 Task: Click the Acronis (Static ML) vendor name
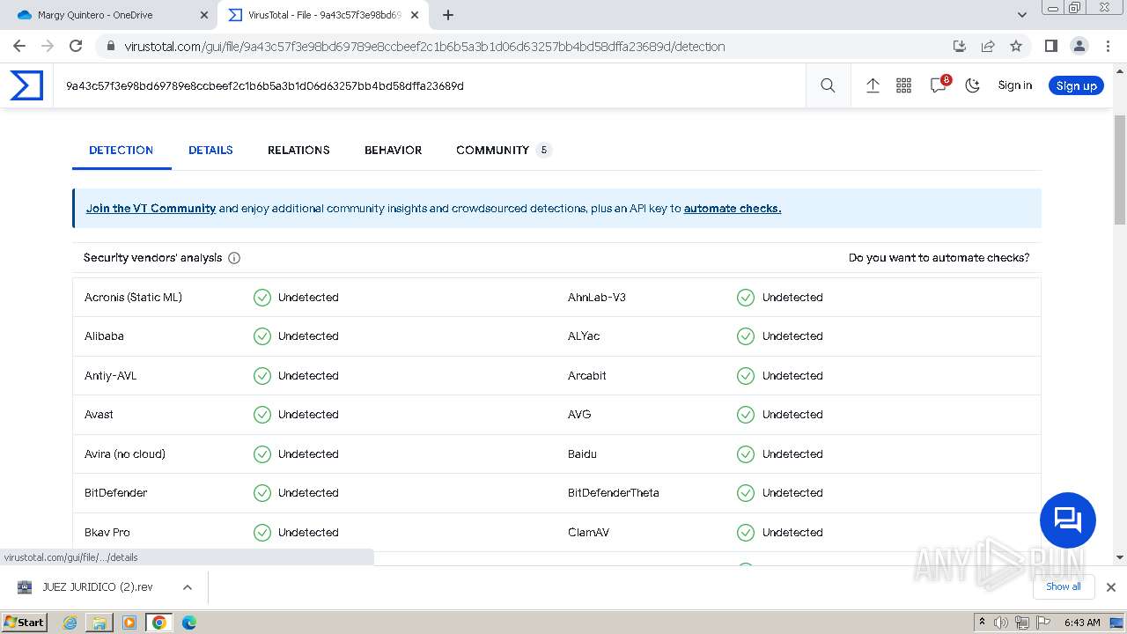coord(133,297)
